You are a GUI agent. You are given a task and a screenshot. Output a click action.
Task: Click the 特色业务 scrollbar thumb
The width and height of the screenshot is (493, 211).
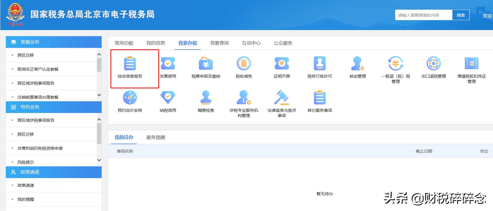[99, 133]
